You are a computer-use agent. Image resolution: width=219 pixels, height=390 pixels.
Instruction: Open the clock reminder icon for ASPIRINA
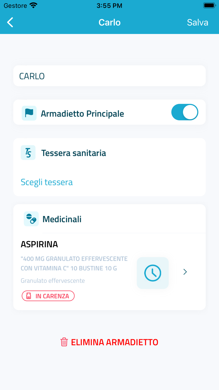(x=153, y=272)
